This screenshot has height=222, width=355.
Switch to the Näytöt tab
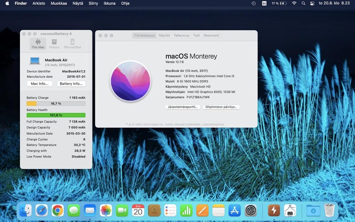(x=164, y=36)
